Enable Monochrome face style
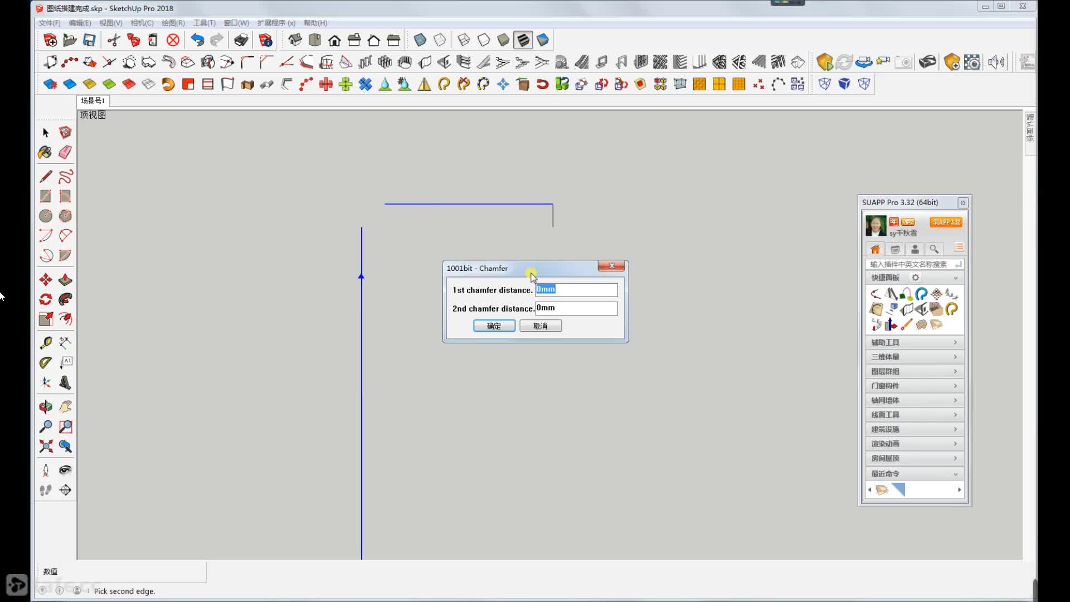Screen dimensions: 1070x602 coord(543,40)
